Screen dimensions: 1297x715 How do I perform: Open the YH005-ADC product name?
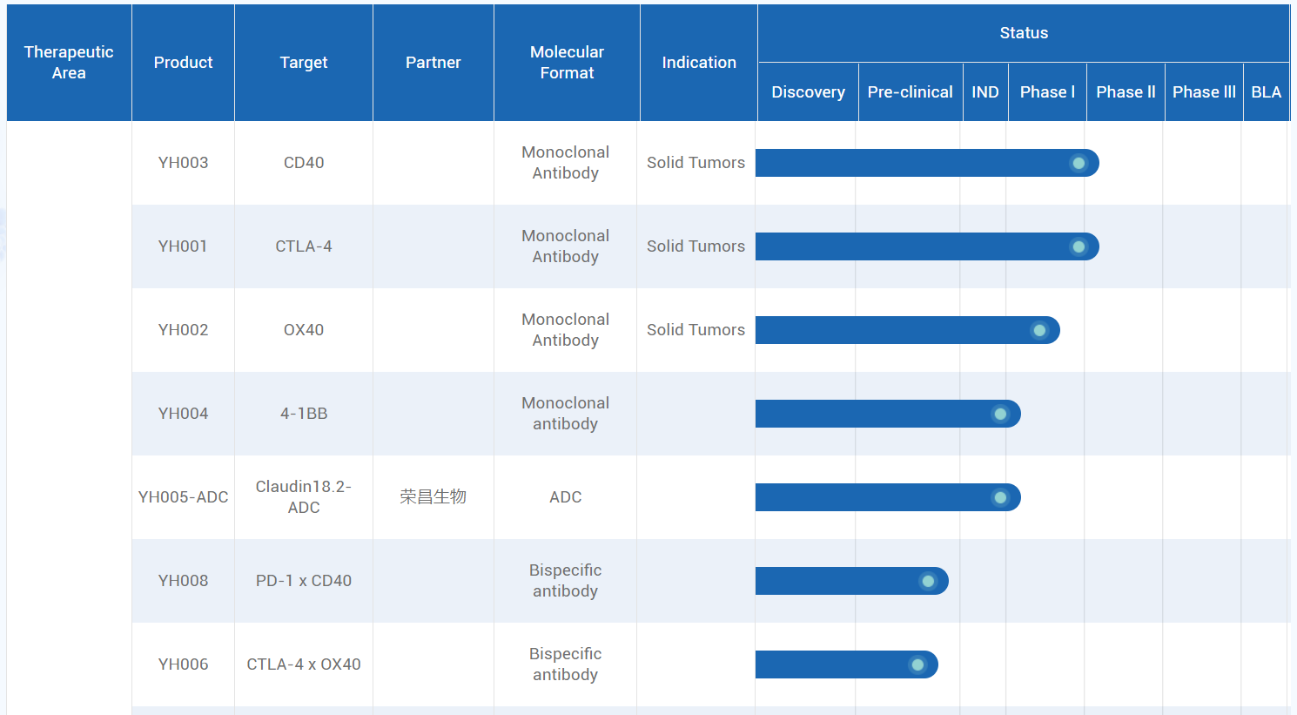(183, 497)
